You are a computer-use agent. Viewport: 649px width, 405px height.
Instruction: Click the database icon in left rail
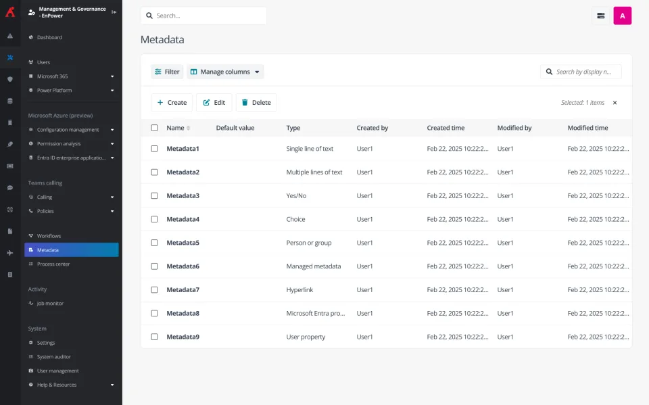[x=9, y=101]
